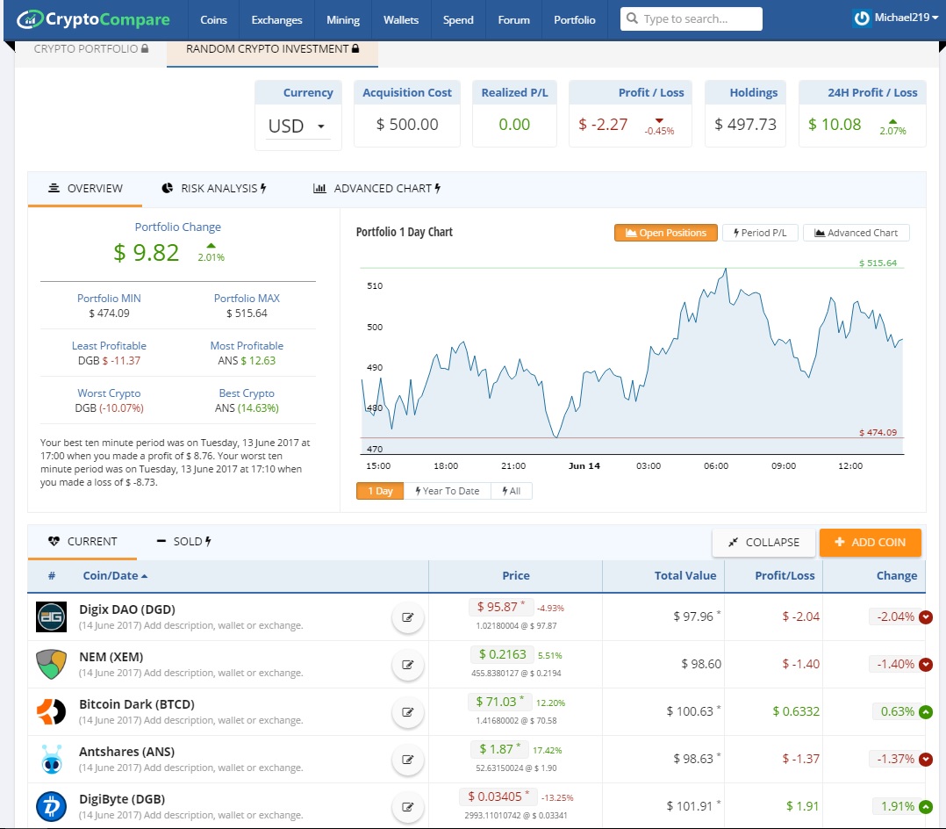Open the NEM (XEM) coin link
The image size is (946, 829).
[111, 657]
